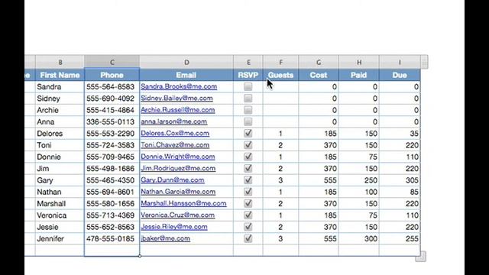Select phone cell 555-564-8583
Image resolution: width=489 pixels, height=275 pixels.
pos(112,86)
